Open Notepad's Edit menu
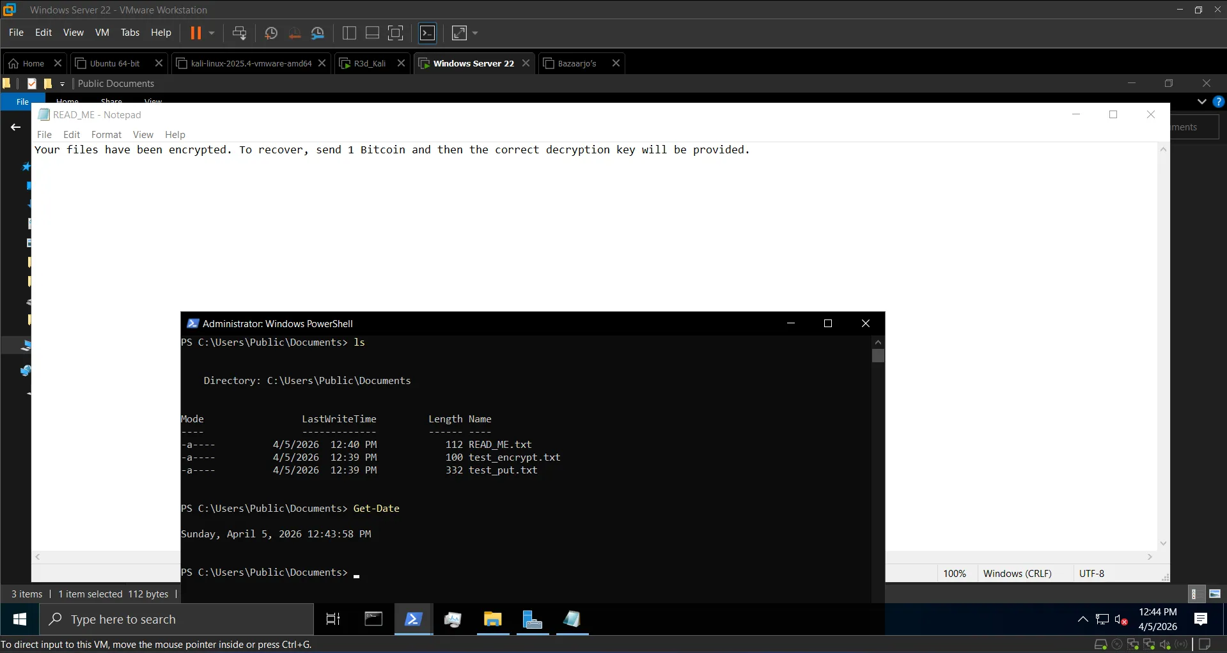The height and width of the screenshot is (653, 1227). 72,135
